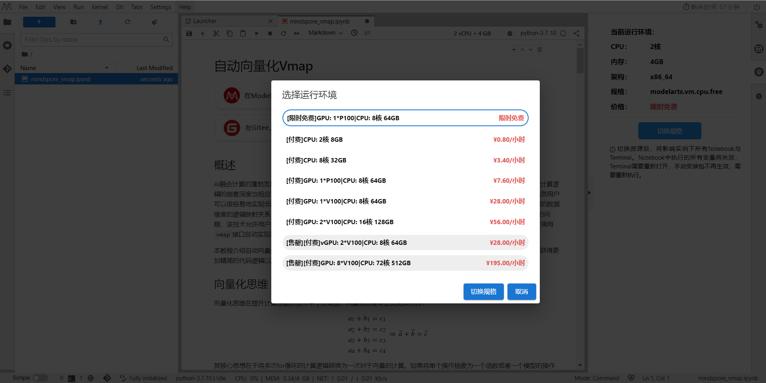This screenshot has width=766, height=383.
Task: Sort files by clicking the Name column arrow
Action: point(107,67)
